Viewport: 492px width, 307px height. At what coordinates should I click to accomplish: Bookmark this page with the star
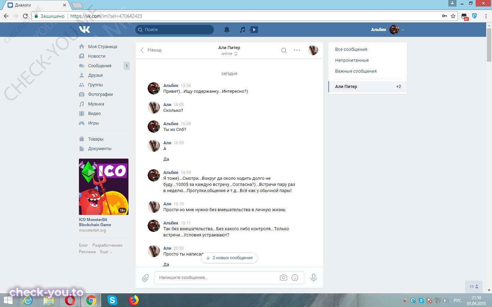click(x=453, y=16)
